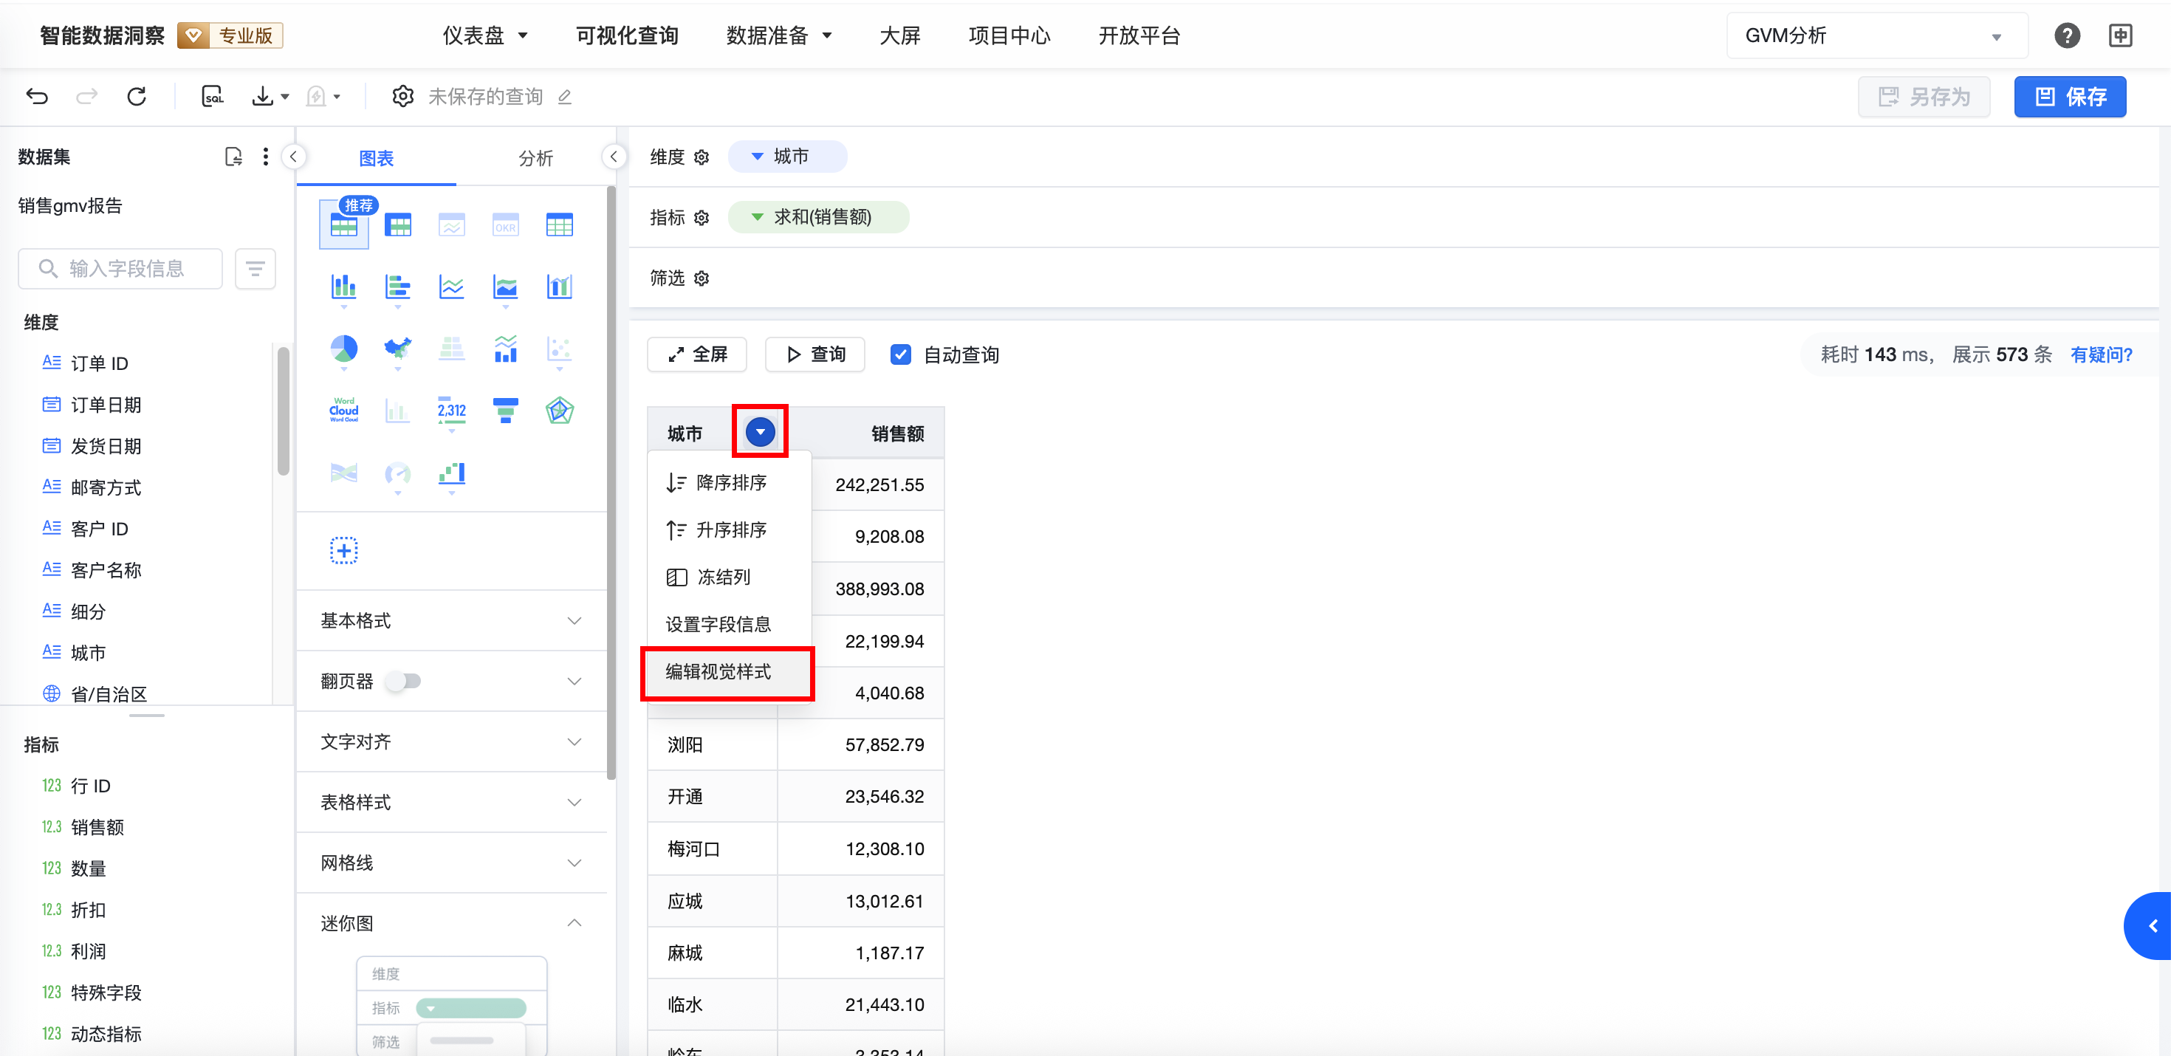The width and height of the screenshot is (2171, 1056).
Task: Select 降序排序 in the column menu
Action: tap(731, 483)
